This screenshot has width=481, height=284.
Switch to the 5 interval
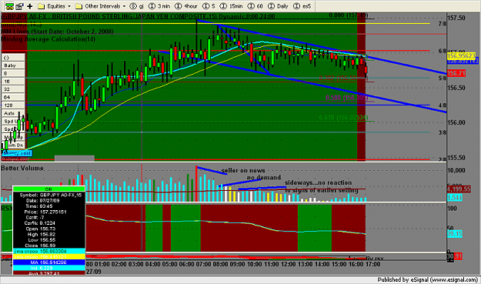(209, 6)
